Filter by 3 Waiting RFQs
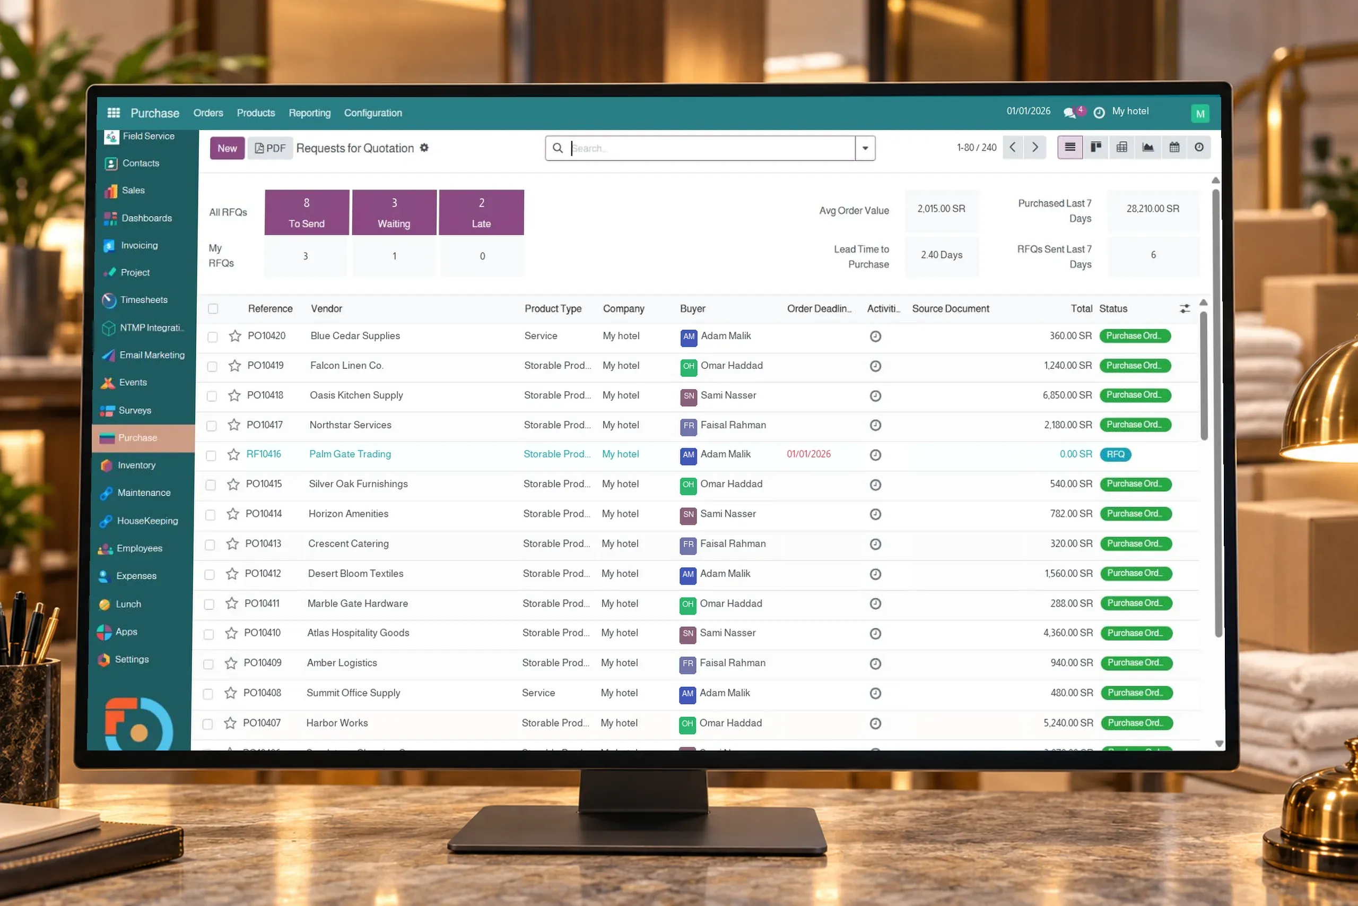This screenshot has width=1358, height=906. 394,212
